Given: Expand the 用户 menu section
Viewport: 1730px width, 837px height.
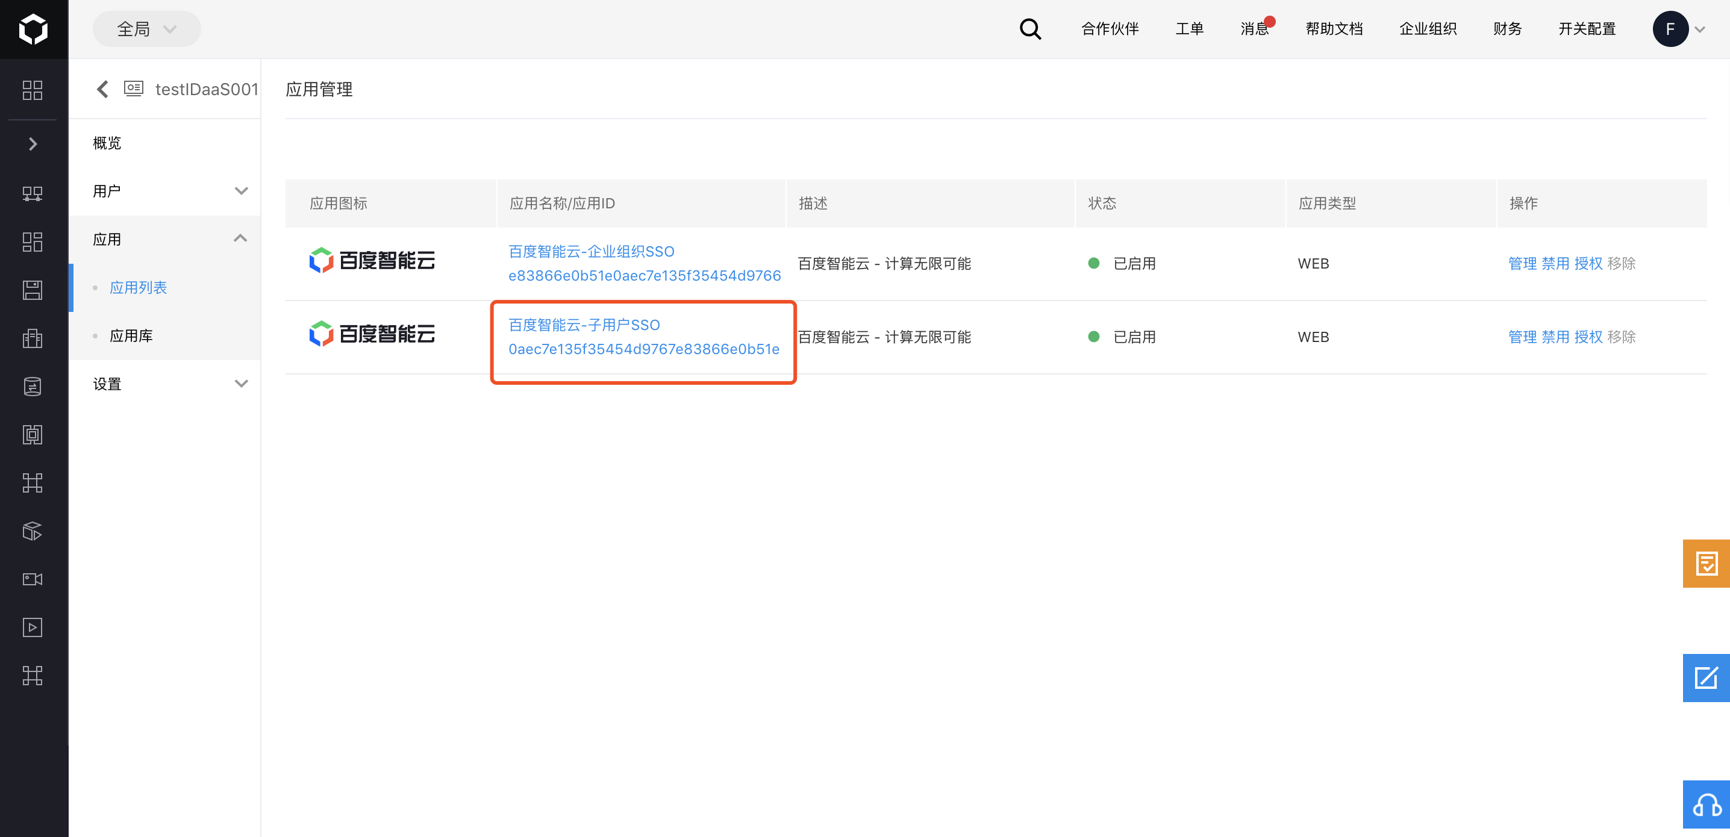Looking at the screenshot, I should [x=164, y=191].
